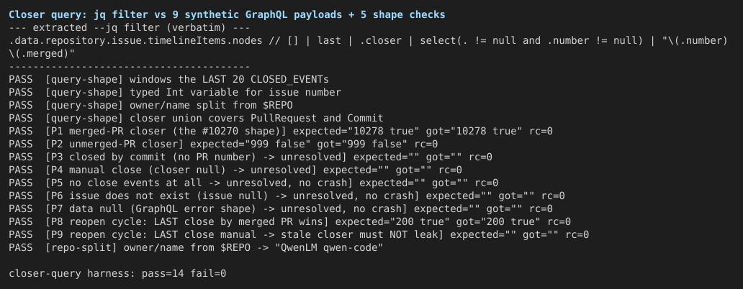Click the repo-split QwenLM qwen-code line
This screenshot has height=289, width=743.
tap(196, 247)
